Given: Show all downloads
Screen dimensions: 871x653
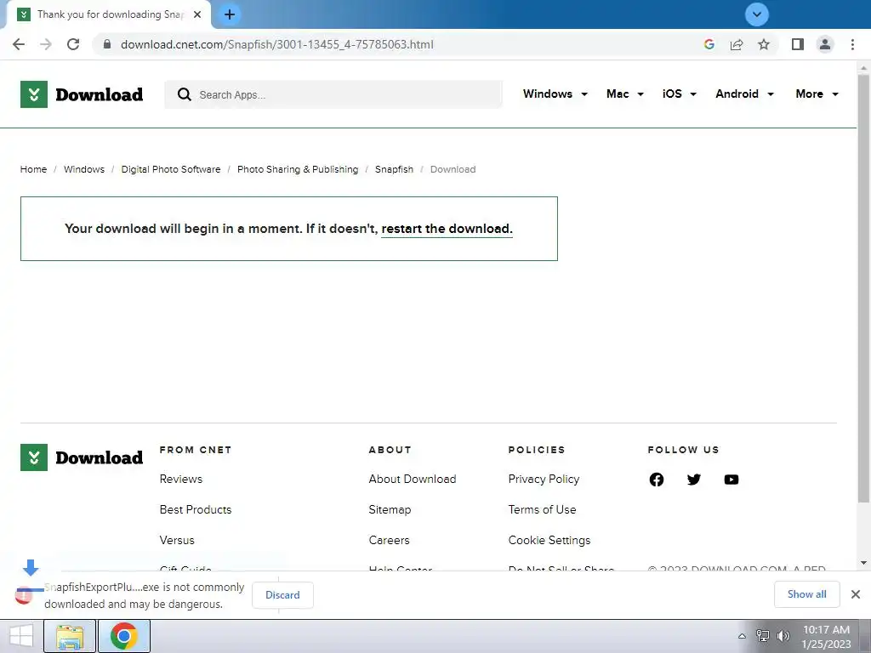Looking at the screenshot, I should tap(806, 594).
